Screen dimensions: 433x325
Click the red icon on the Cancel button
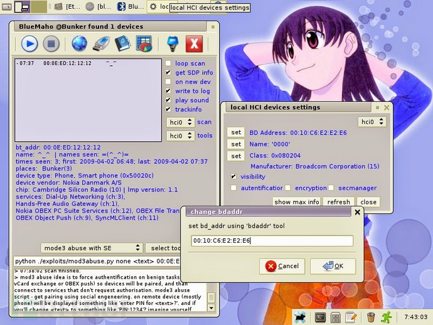click(270, 266)
